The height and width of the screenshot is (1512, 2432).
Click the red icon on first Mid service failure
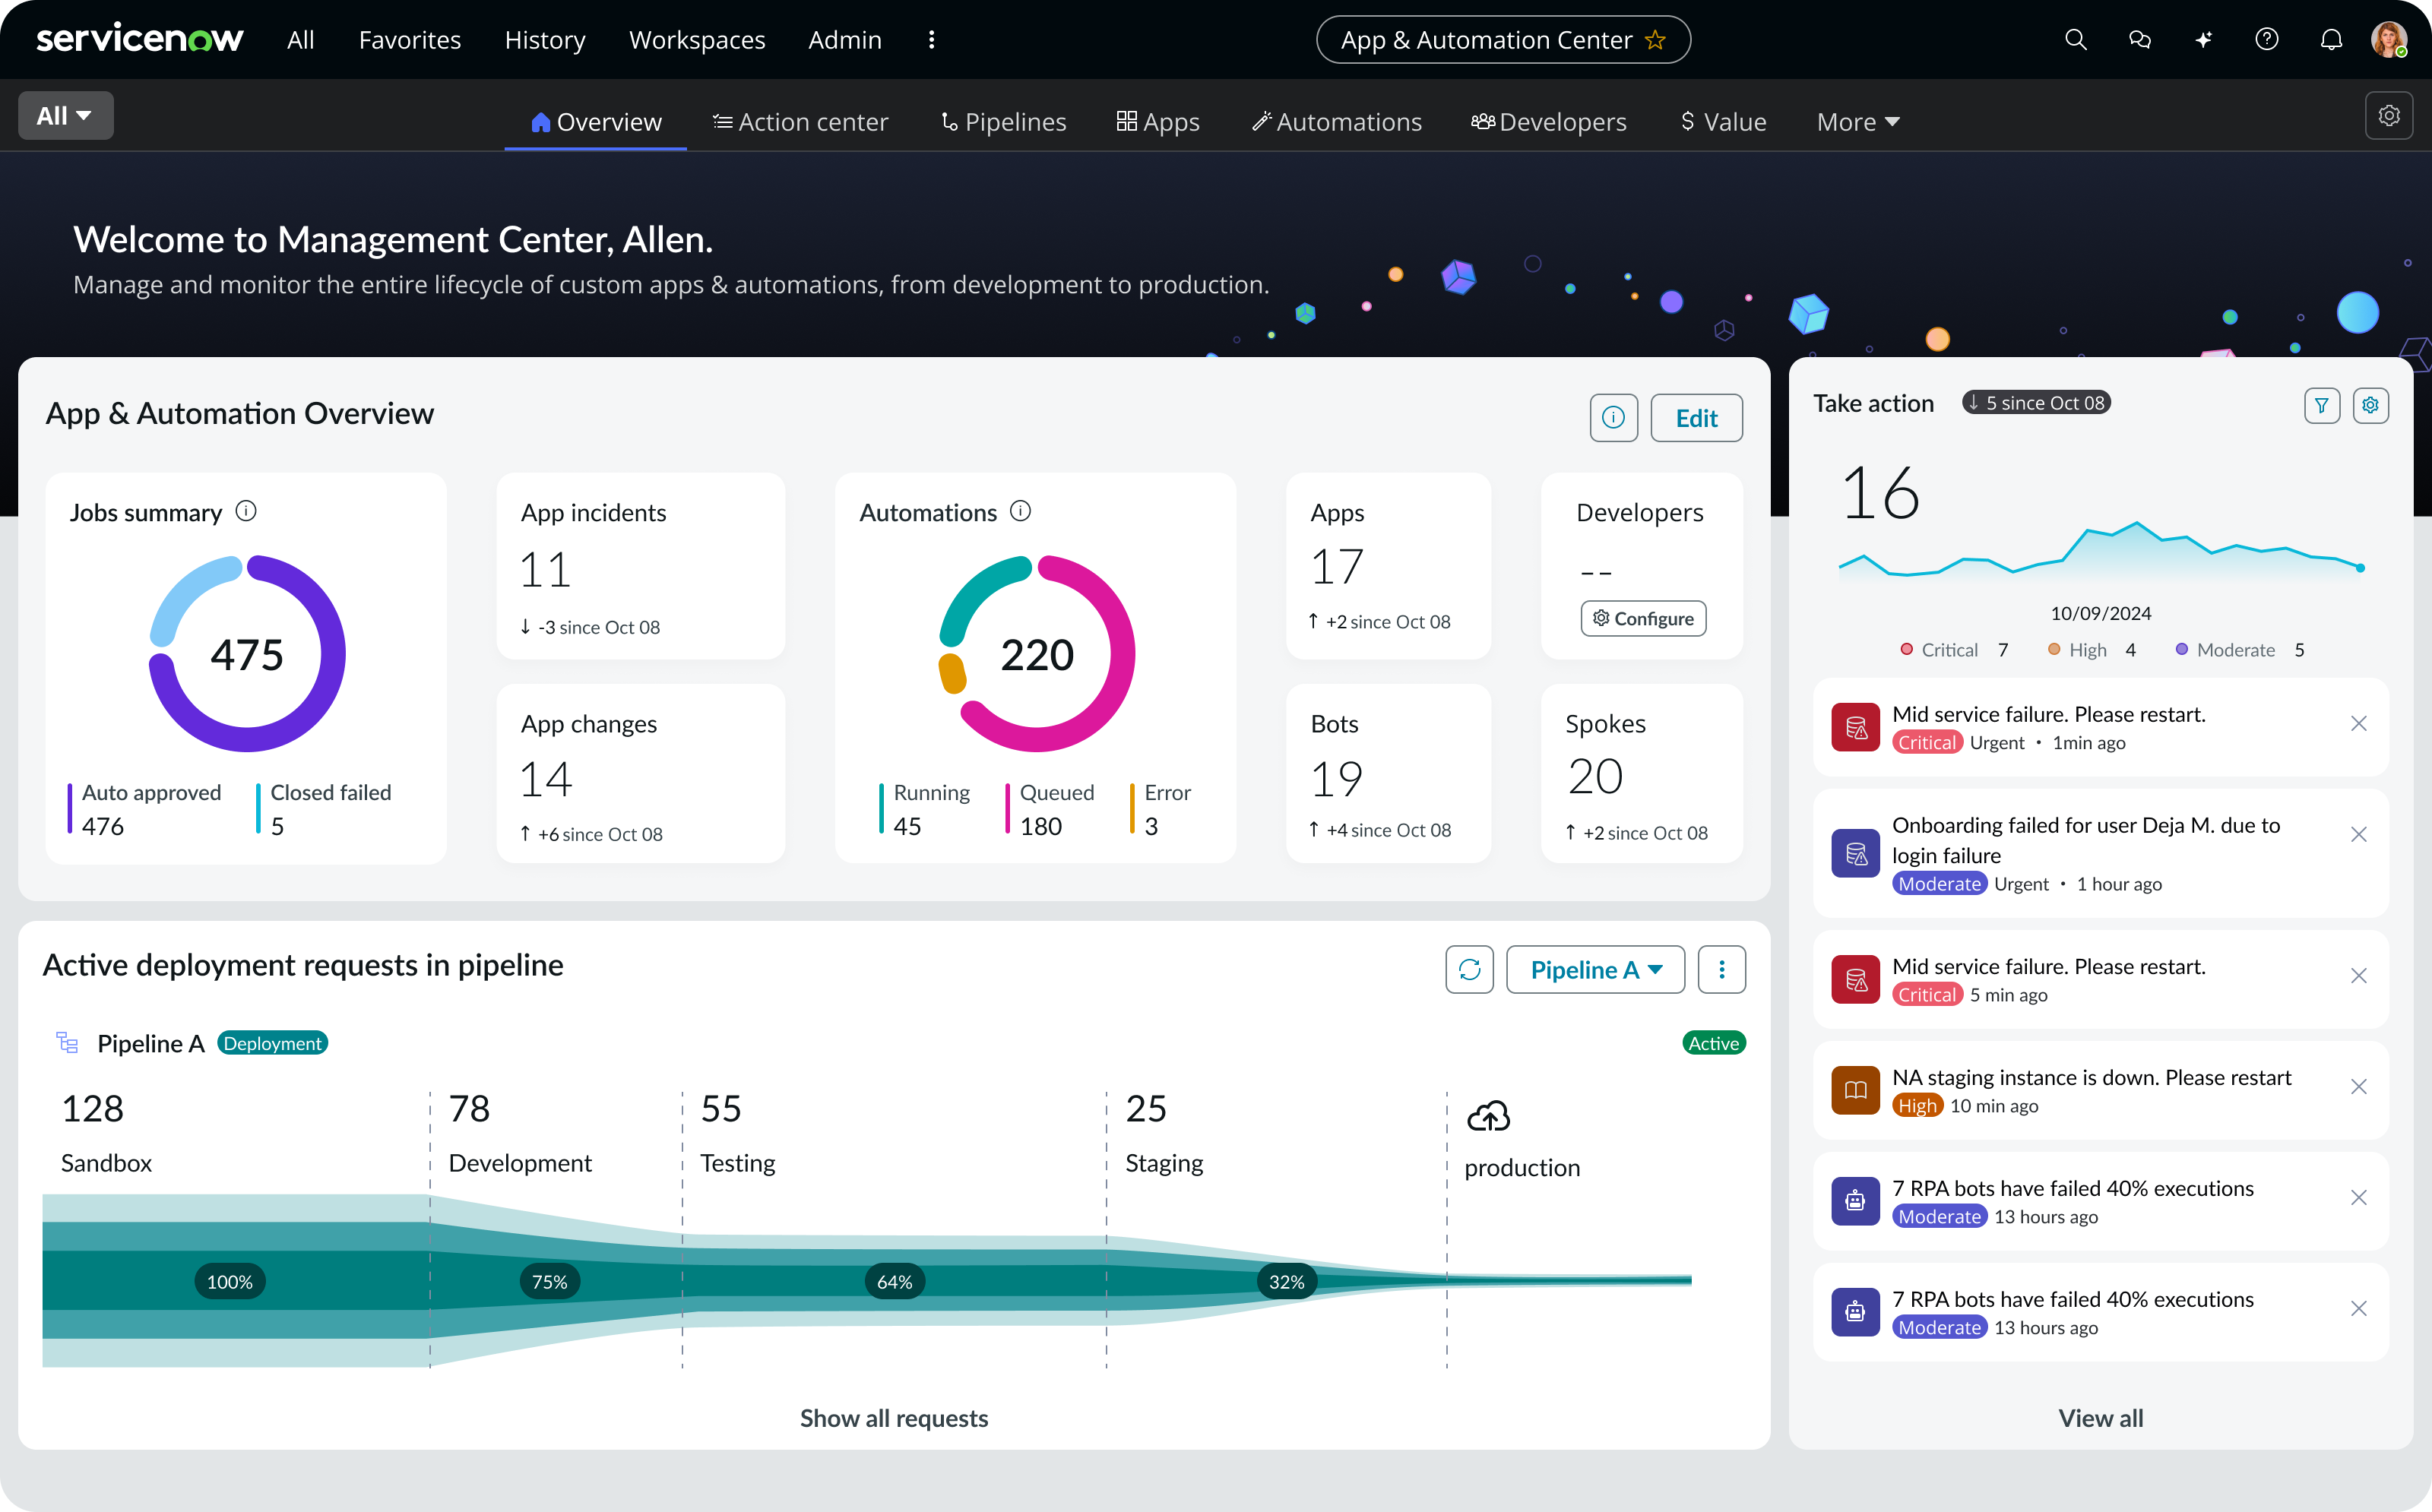[x=1855, y=727]
